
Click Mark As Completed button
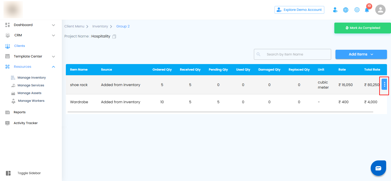(362, 28)
